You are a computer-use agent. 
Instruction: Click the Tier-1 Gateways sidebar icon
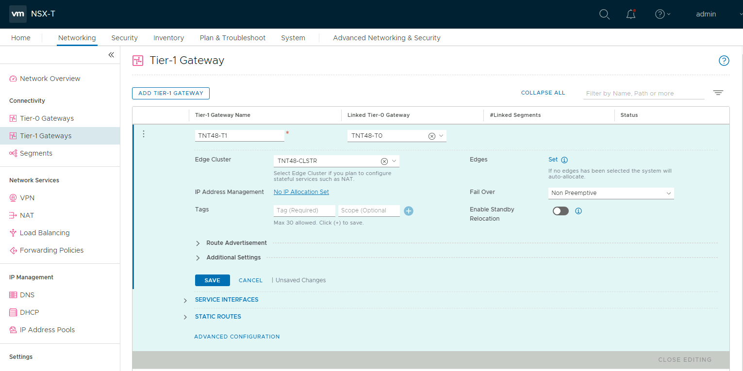[x=13, y=136]
